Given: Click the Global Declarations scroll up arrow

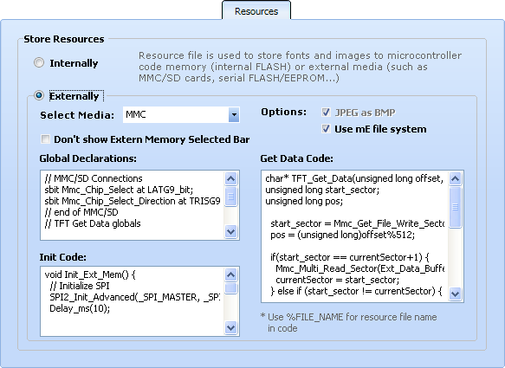Looking at the screenshot, I should pyautogui.click(x=230, y=178).
